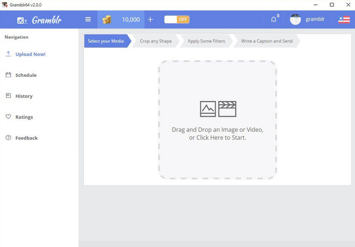This screenshot has width=355, height=247.
Task: Click the gold coins icon
Action: 107,20
